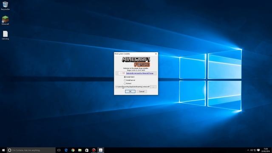Open Task View from the taskbar
272x153 pixels.
(59, 150)
